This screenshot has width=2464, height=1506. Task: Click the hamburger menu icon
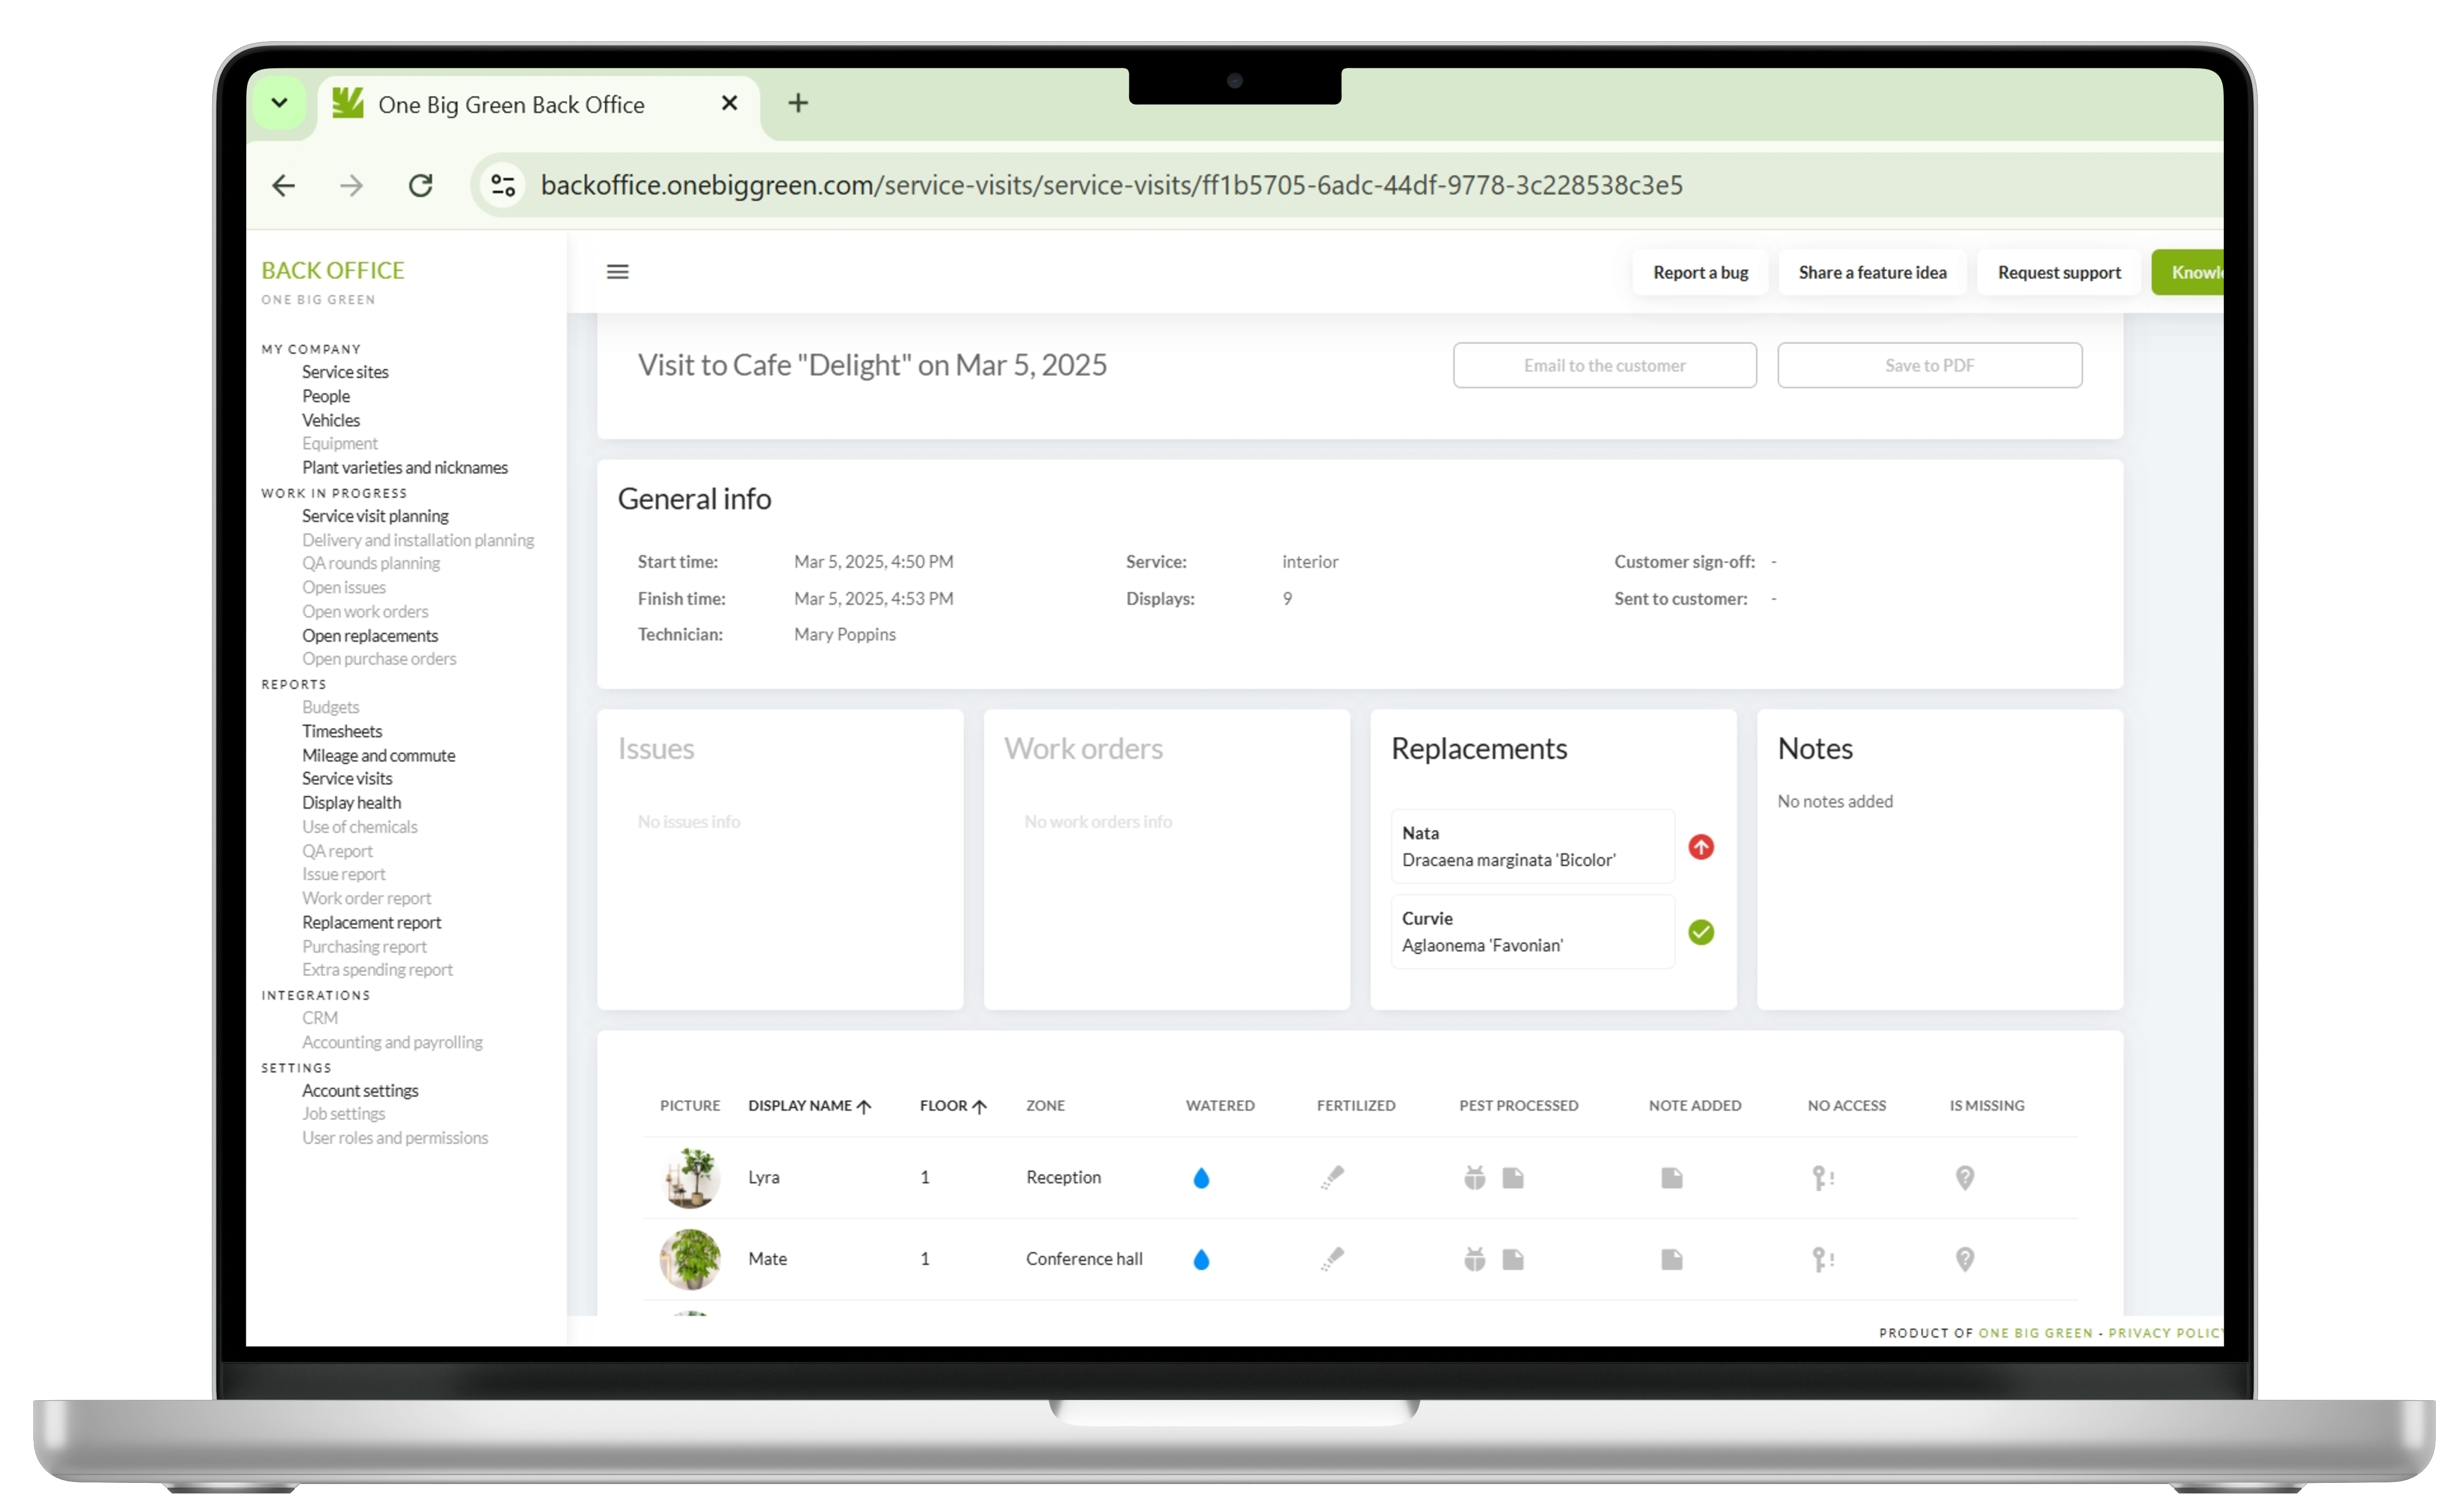[618, 272]
